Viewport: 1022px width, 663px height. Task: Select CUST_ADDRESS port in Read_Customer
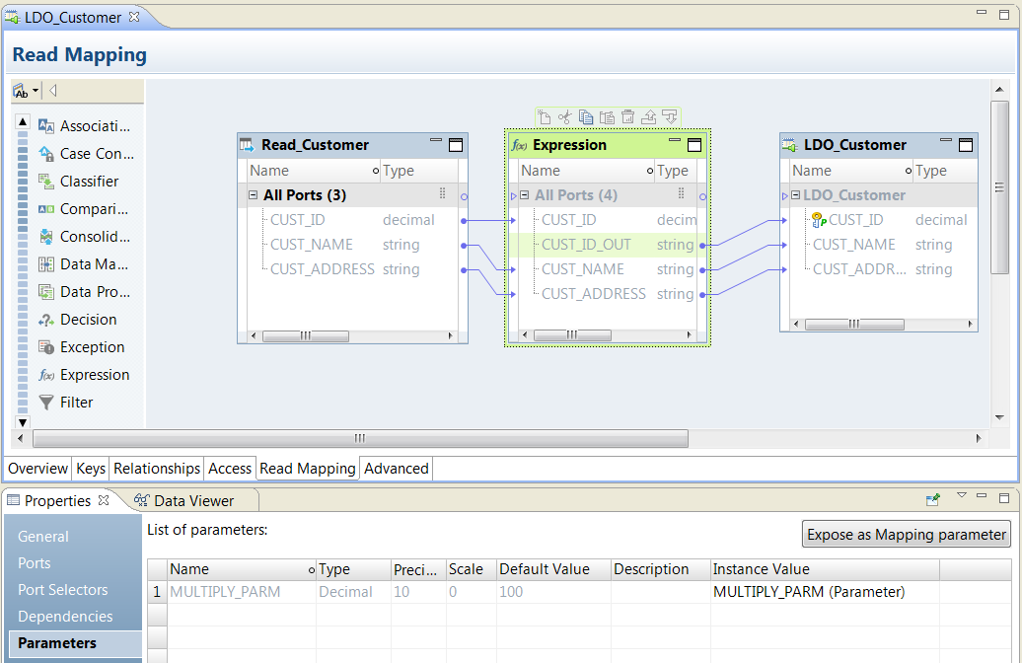tap(323, 270)
